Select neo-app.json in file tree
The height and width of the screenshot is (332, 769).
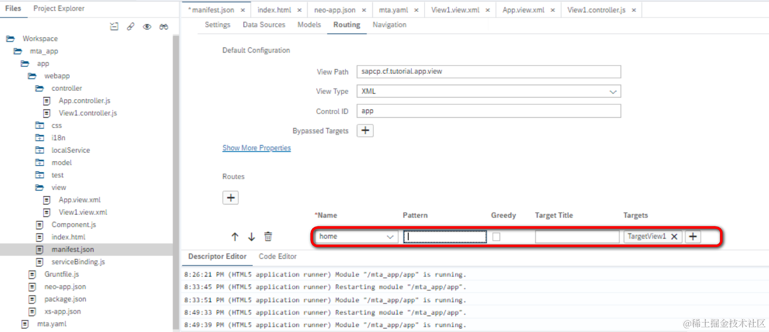pos(65,287)
